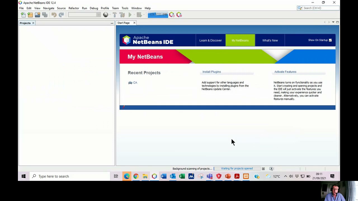Close the Start Page tab

[134, 23]
